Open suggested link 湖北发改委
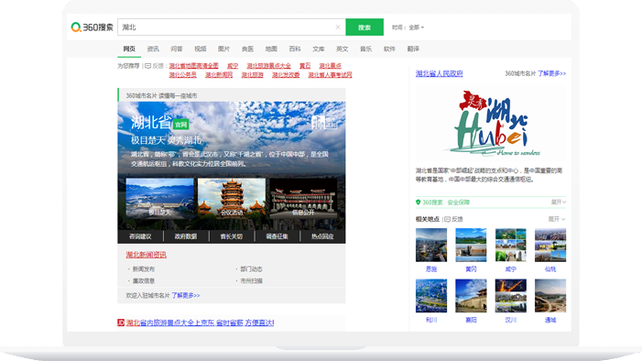Viewport: 642px width, 361px height. coord(286,74)
